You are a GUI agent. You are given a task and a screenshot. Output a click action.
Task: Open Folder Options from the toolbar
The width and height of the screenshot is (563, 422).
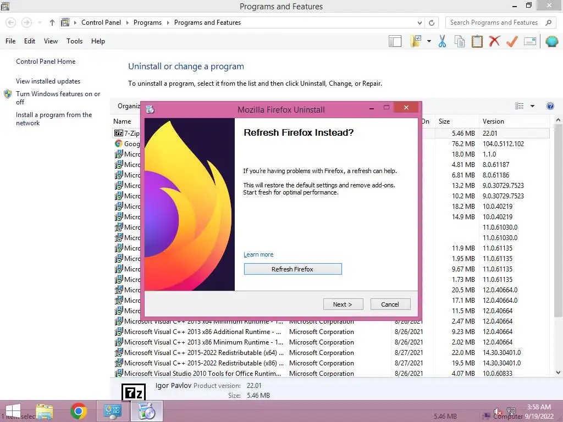416,41
